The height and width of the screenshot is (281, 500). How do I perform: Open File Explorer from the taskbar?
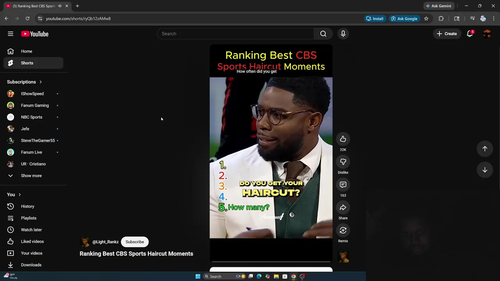(x=276, y=276)
